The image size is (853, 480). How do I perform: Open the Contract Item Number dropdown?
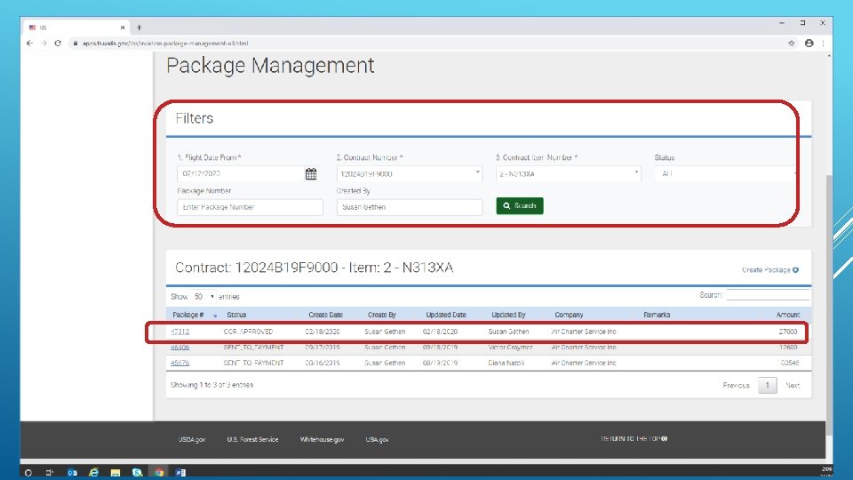(568, 173)
